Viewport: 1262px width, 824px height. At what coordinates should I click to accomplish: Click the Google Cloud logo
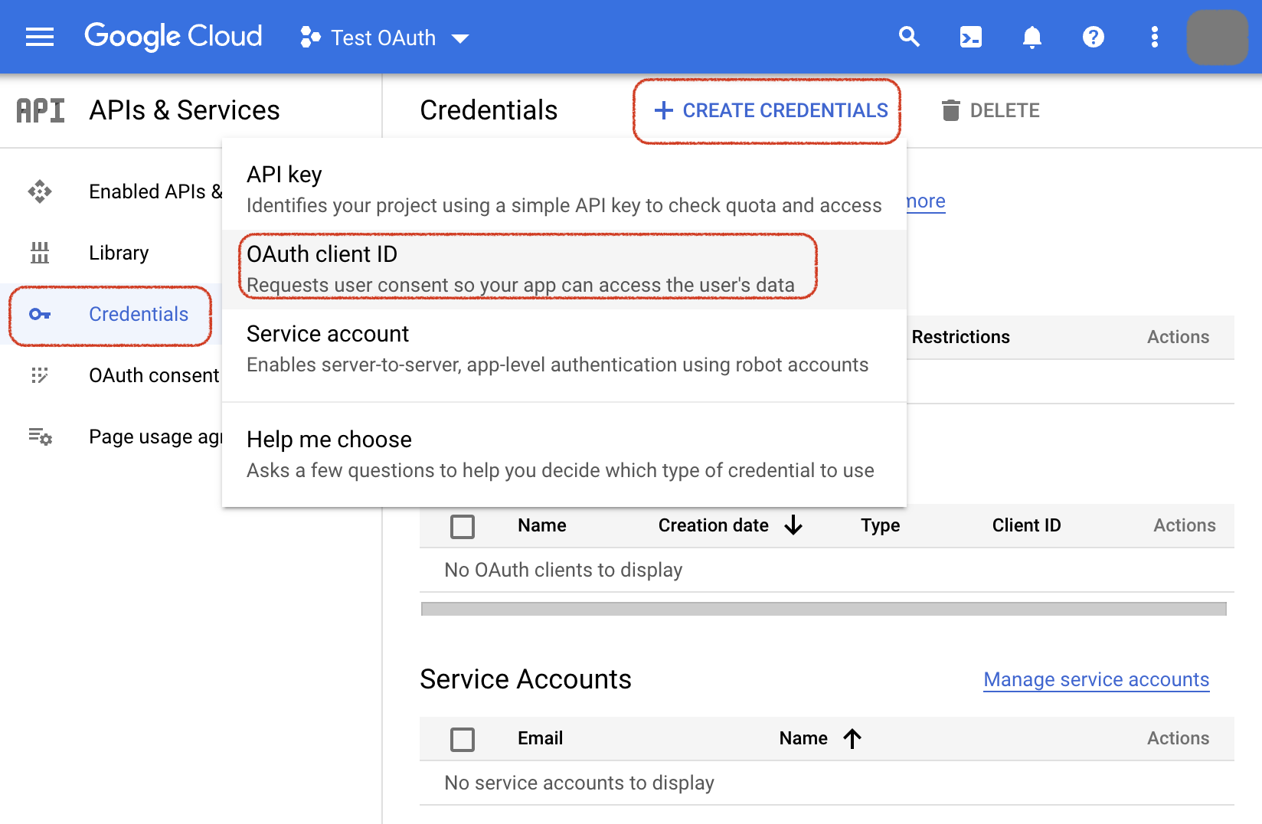[x=173, y=36]
